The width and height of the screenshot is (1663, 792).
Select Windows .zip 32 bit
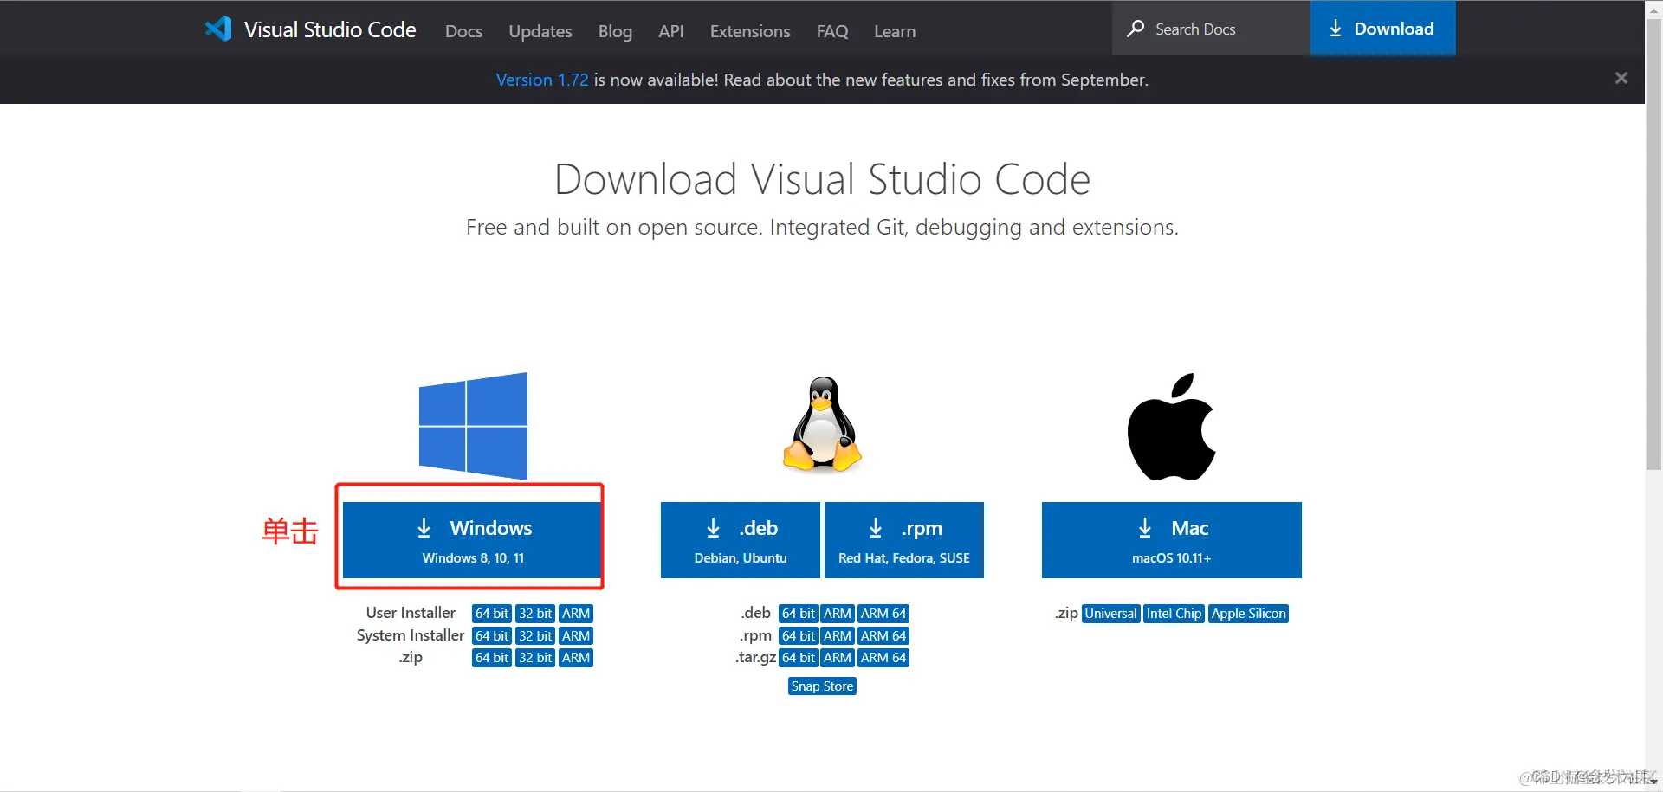click(x=535, y=658)
